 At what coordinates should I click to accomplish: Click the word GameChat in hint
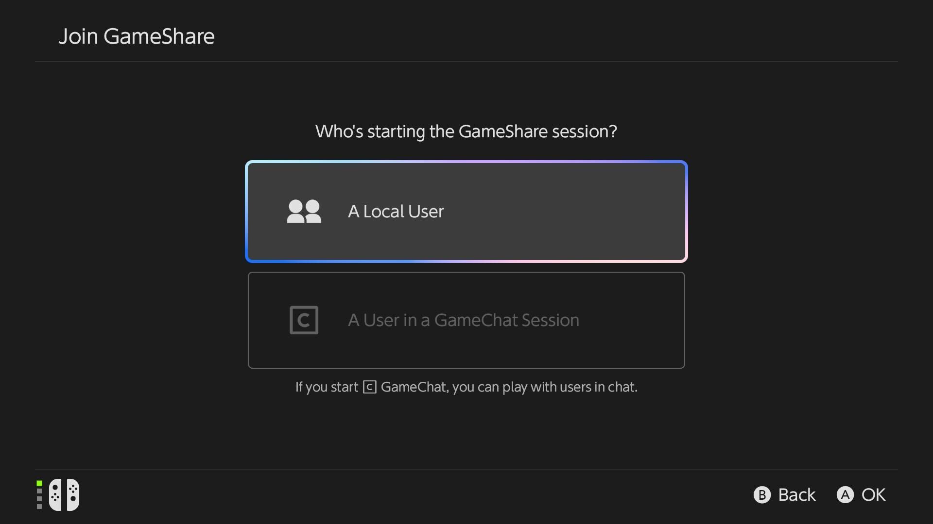413,387
